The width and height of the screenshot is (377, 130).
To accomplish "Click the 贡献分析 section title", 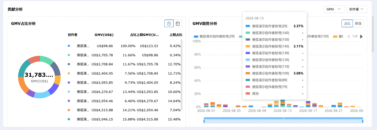I will click(15, 9).
